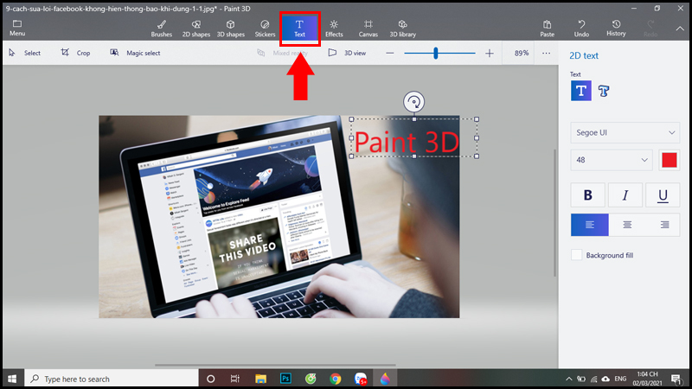Click the Windows search box in taskbar
The image size is (692, 389).
click(112, 379)
